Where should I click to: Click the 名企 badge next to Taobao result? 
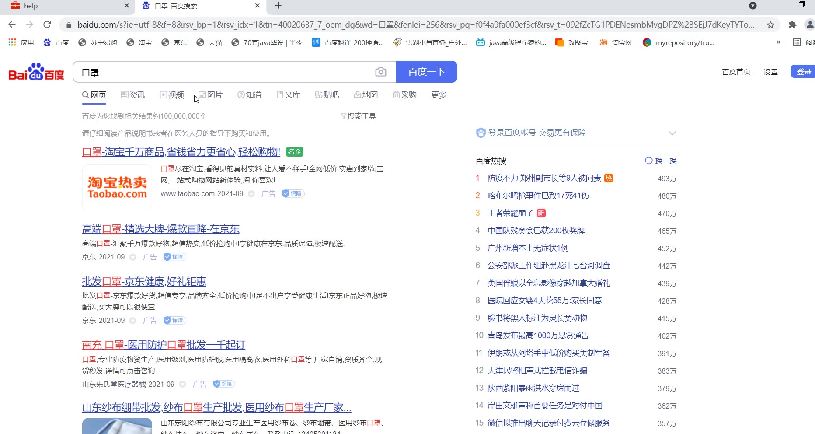295,152
